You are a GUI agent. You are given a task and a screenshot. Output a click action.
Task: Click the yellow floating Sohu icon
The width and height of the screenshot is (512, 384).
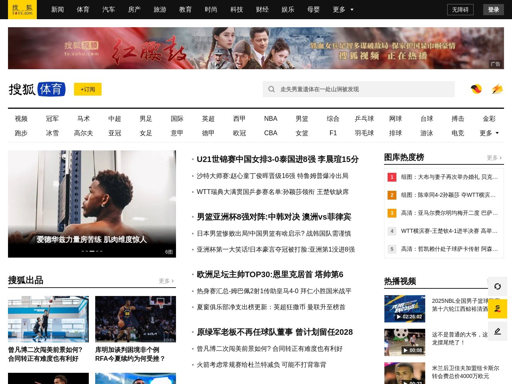(498, 309)
